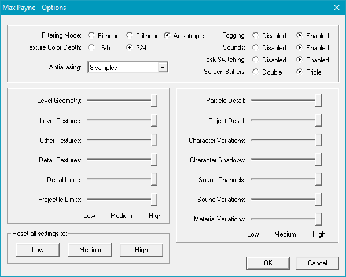The image size is (346, 277).
Task: Close the Max Payne Options window
Action: point(337,8)
